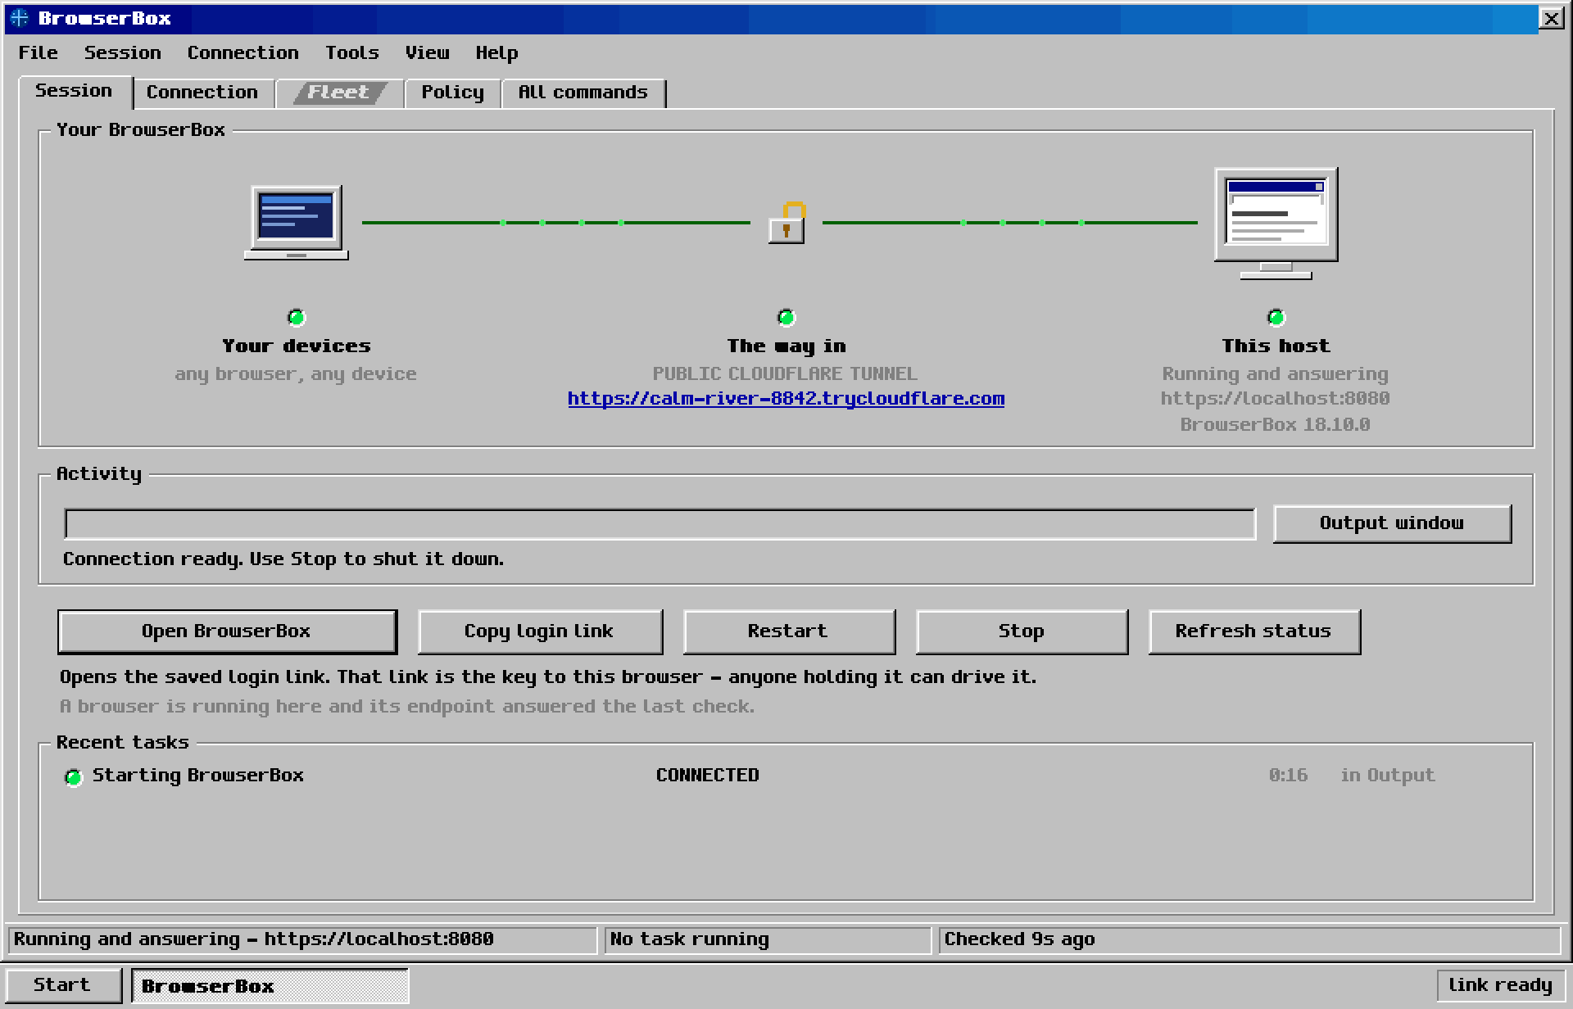This screenshot has width=1573, height=1009.
Task: Click Copy login link button
Action: pyautogui.click(x=539, y=631)
